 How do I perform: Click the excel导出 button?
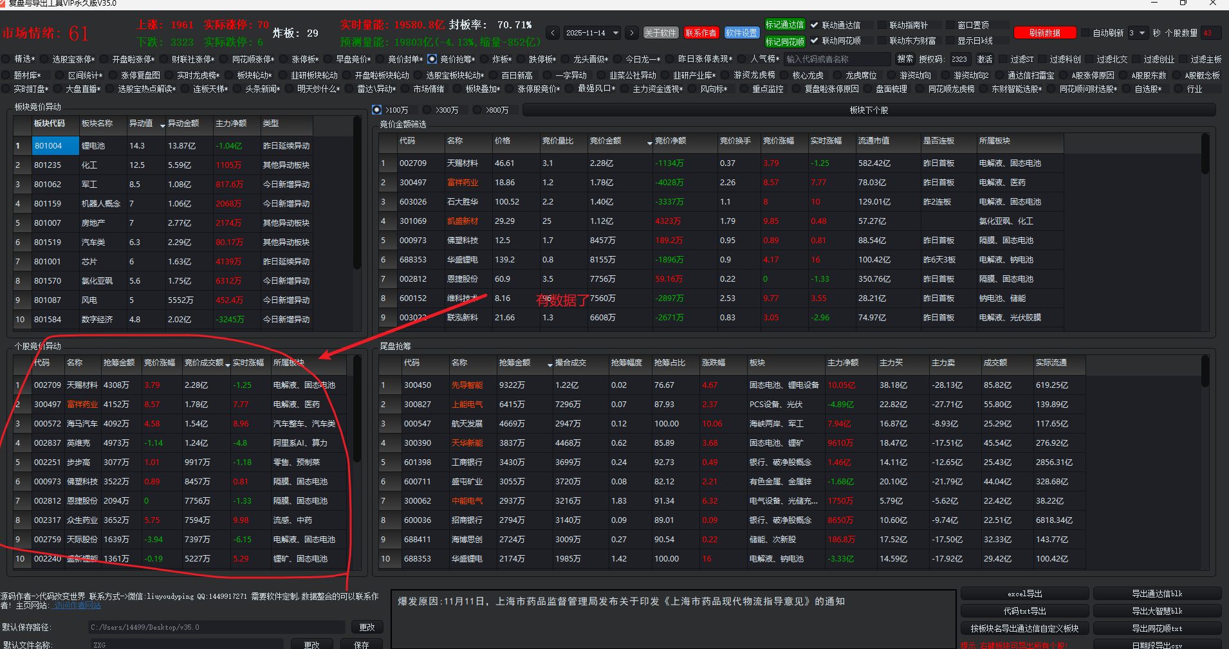(1024, 594)
